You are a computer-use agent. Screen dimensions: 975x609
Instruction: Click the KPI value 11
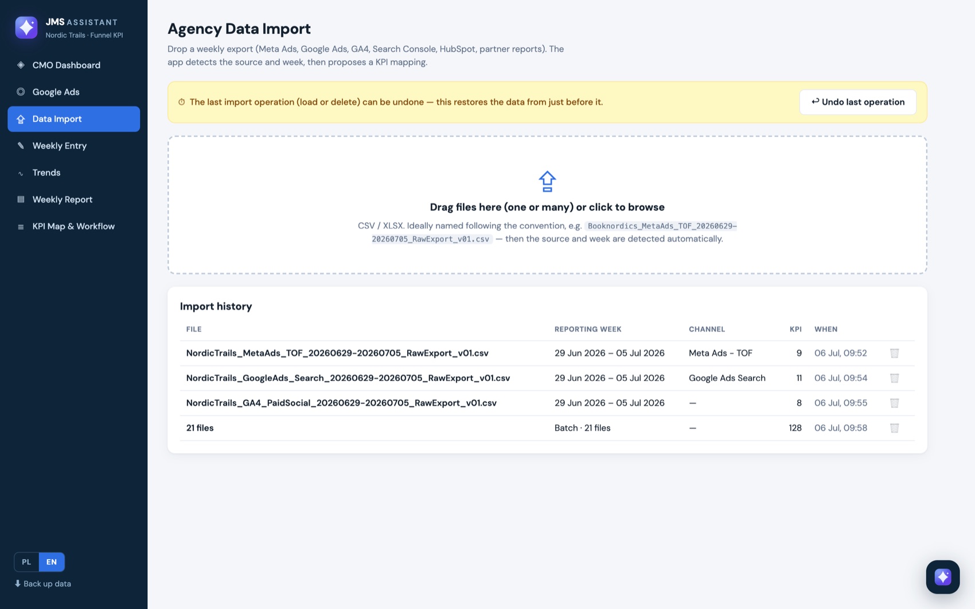799,378
